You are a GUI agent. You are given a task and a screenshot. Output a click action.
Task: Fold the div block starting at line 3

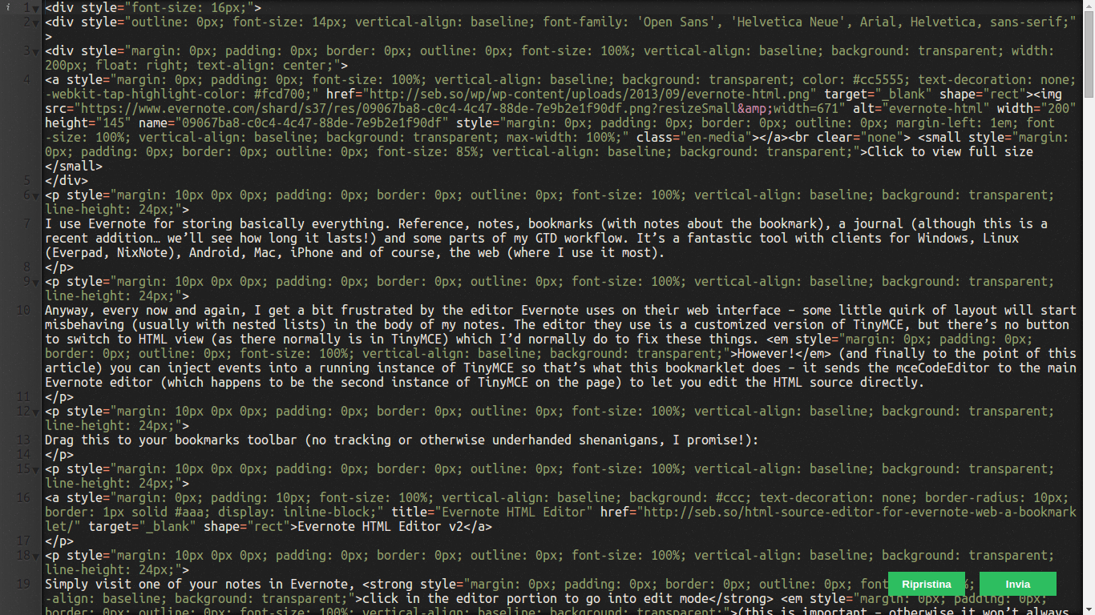pos(36,51)
